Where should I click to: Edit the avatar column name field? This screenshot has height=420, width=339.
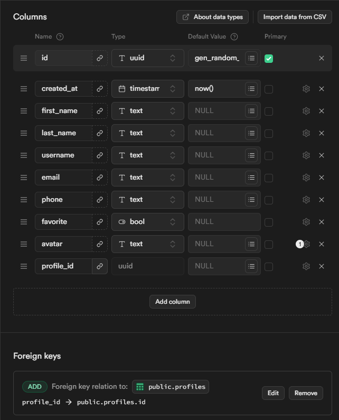coord(64,244)
